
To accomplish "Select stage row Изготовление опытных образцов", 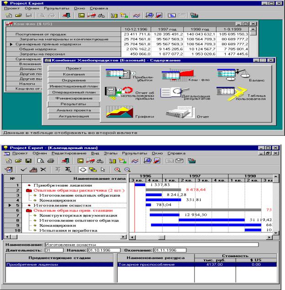I will pos(74,195).
